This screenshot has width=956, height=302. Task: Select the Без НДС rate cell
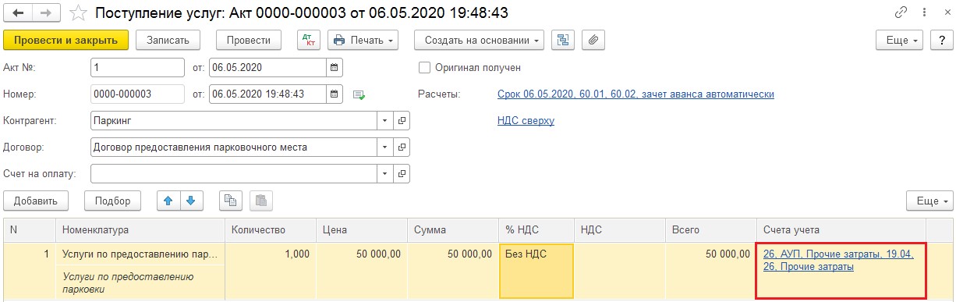tap(536, 270)
